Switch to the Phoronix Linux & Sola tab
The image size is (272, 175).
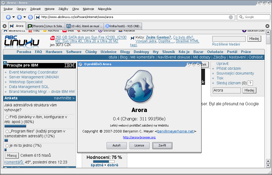[46, 26]
